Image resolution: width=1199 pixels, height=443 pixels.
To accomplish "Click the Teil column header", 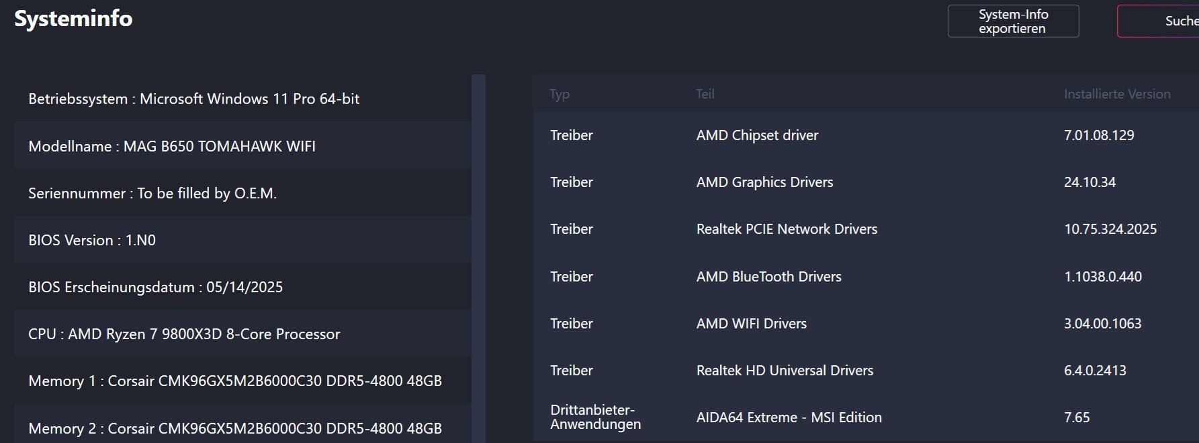I will 705,94.
